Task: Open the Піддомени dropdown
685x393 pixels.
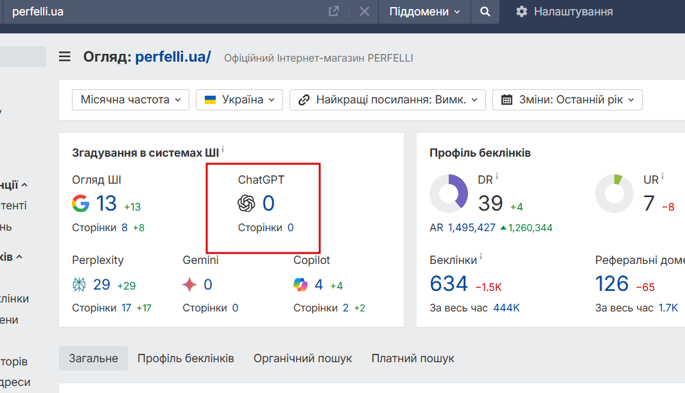Action: [x=424, y=12]
